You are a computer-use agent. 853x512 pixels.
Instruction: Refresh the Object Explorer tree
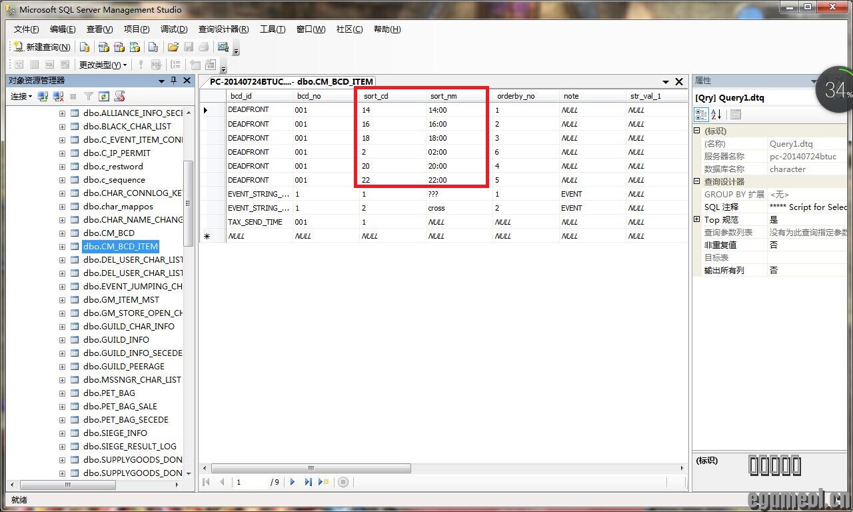pos(105,97)
